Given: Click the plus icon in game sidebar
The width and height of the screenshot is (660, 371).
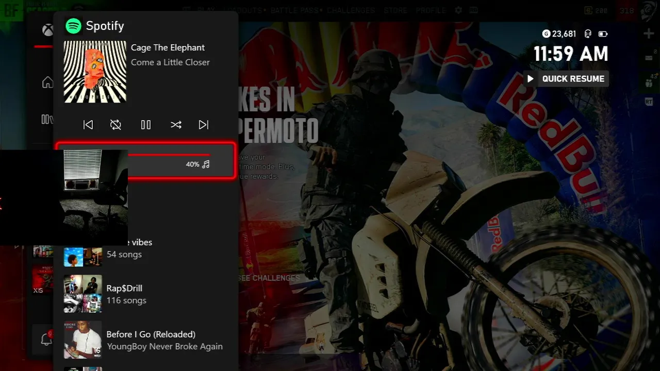Looking at the screenshot, I should [x=649, y=34].
